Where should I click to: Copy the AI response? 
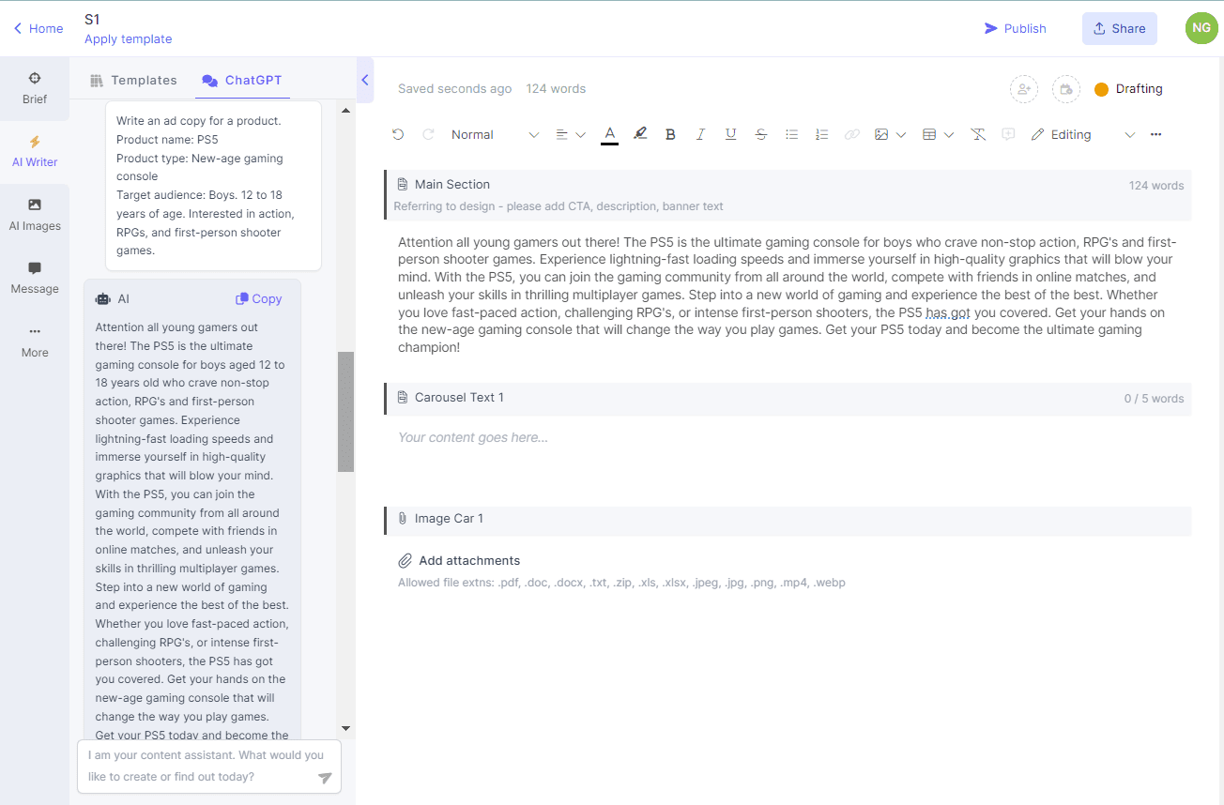(x=258, y=298)
